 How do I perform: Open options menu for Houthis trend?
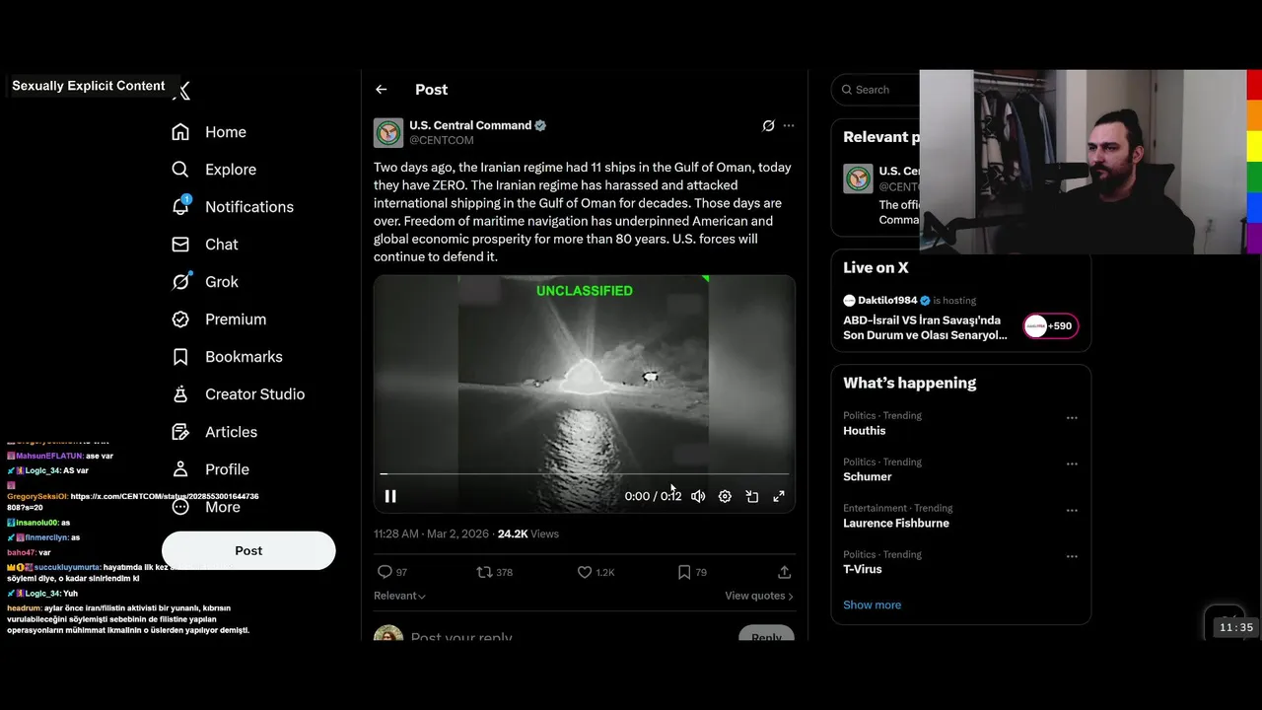coord(1072,418)
